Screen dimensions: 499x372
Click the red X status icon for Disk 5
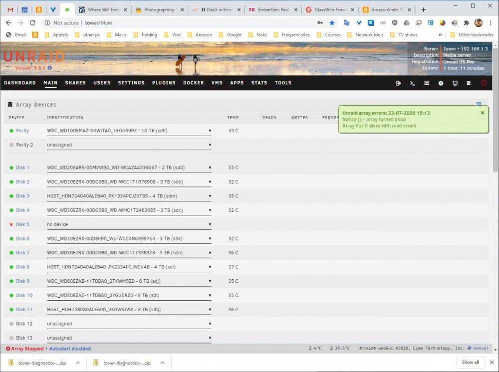point(11,224)
